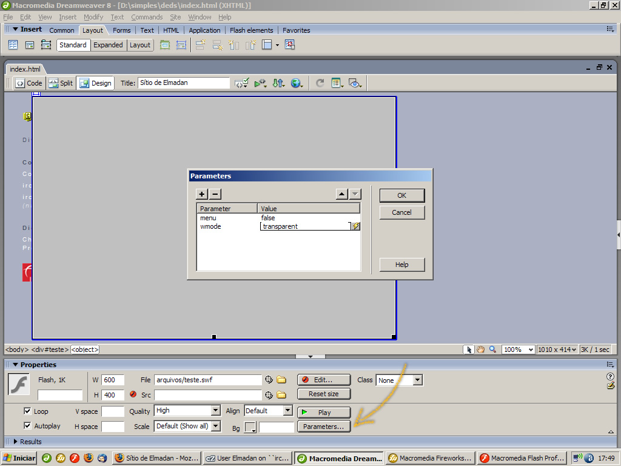Open the Site menu
The width and height of the screenshot is (621, 466).
pyautogui.click(x=175, y=17)
